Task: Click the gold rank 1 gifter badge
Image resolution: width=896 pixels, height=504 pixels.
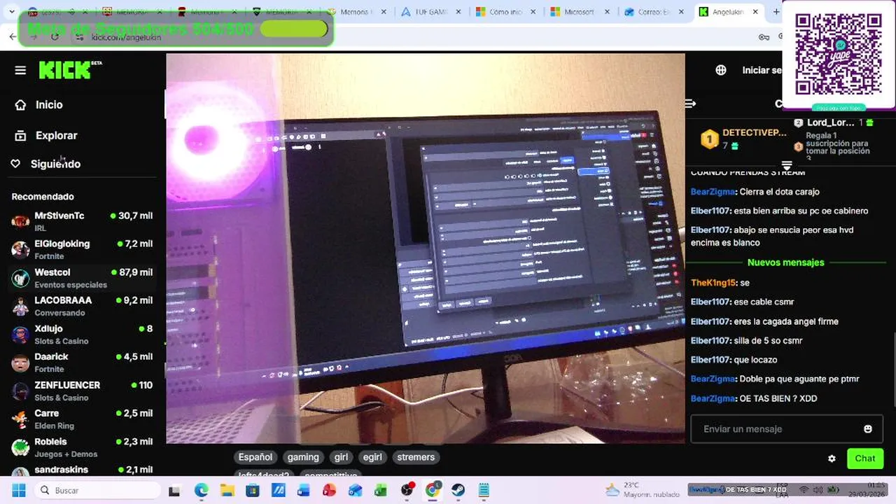Action: point(710,139)
